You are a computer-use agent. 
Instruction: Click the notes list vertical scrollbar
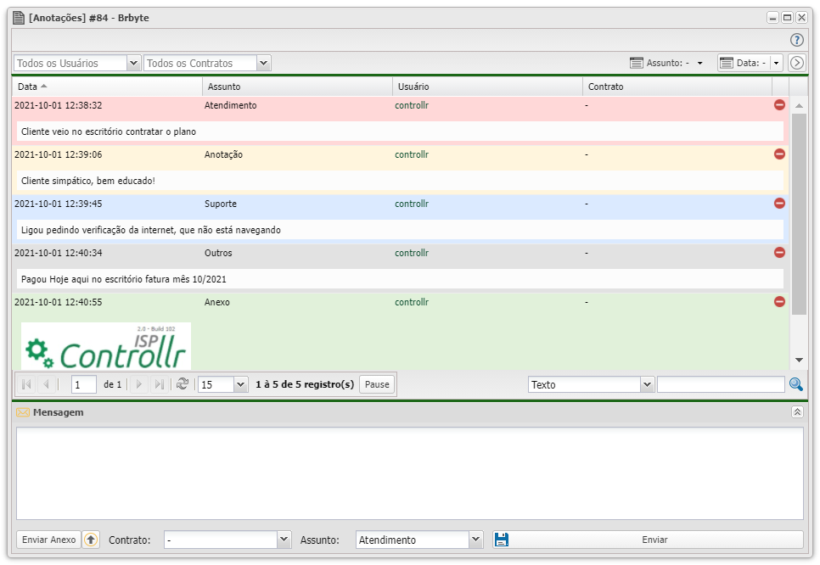[798, 214]
